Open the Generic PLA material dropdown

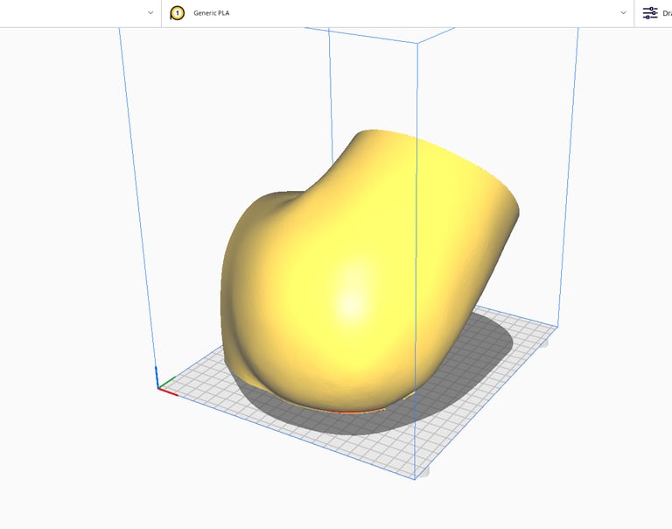pos(398,13)
